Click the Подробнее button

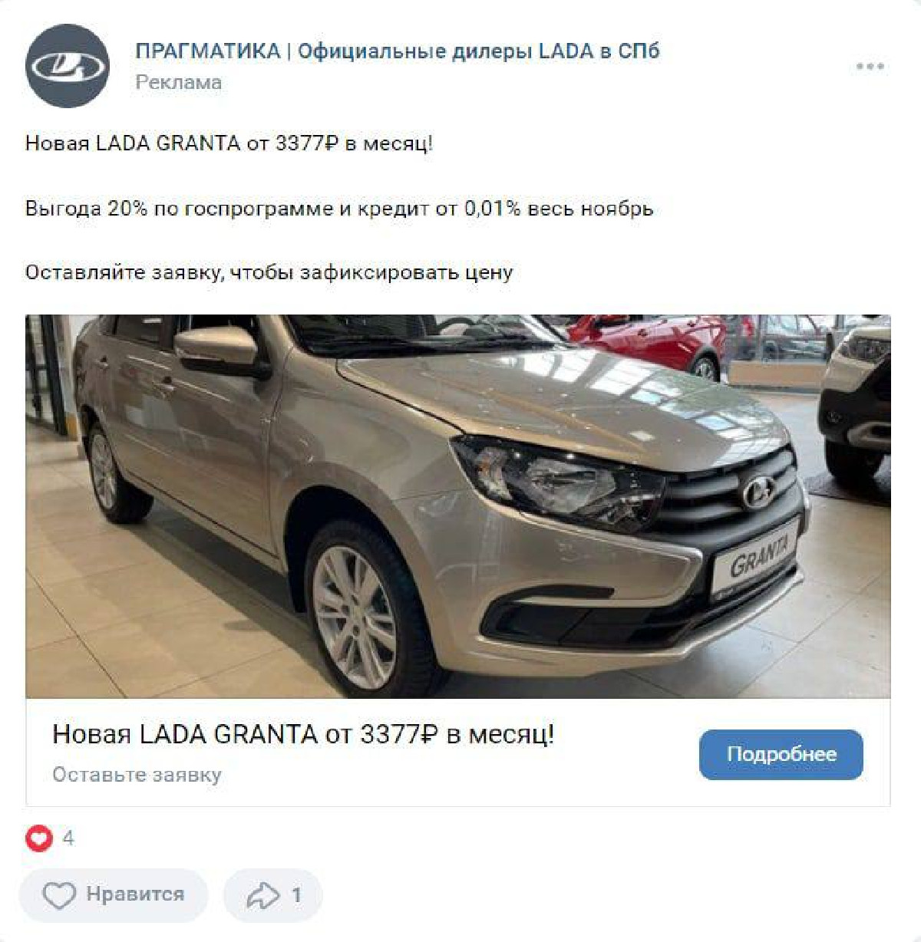click(781, 755)
